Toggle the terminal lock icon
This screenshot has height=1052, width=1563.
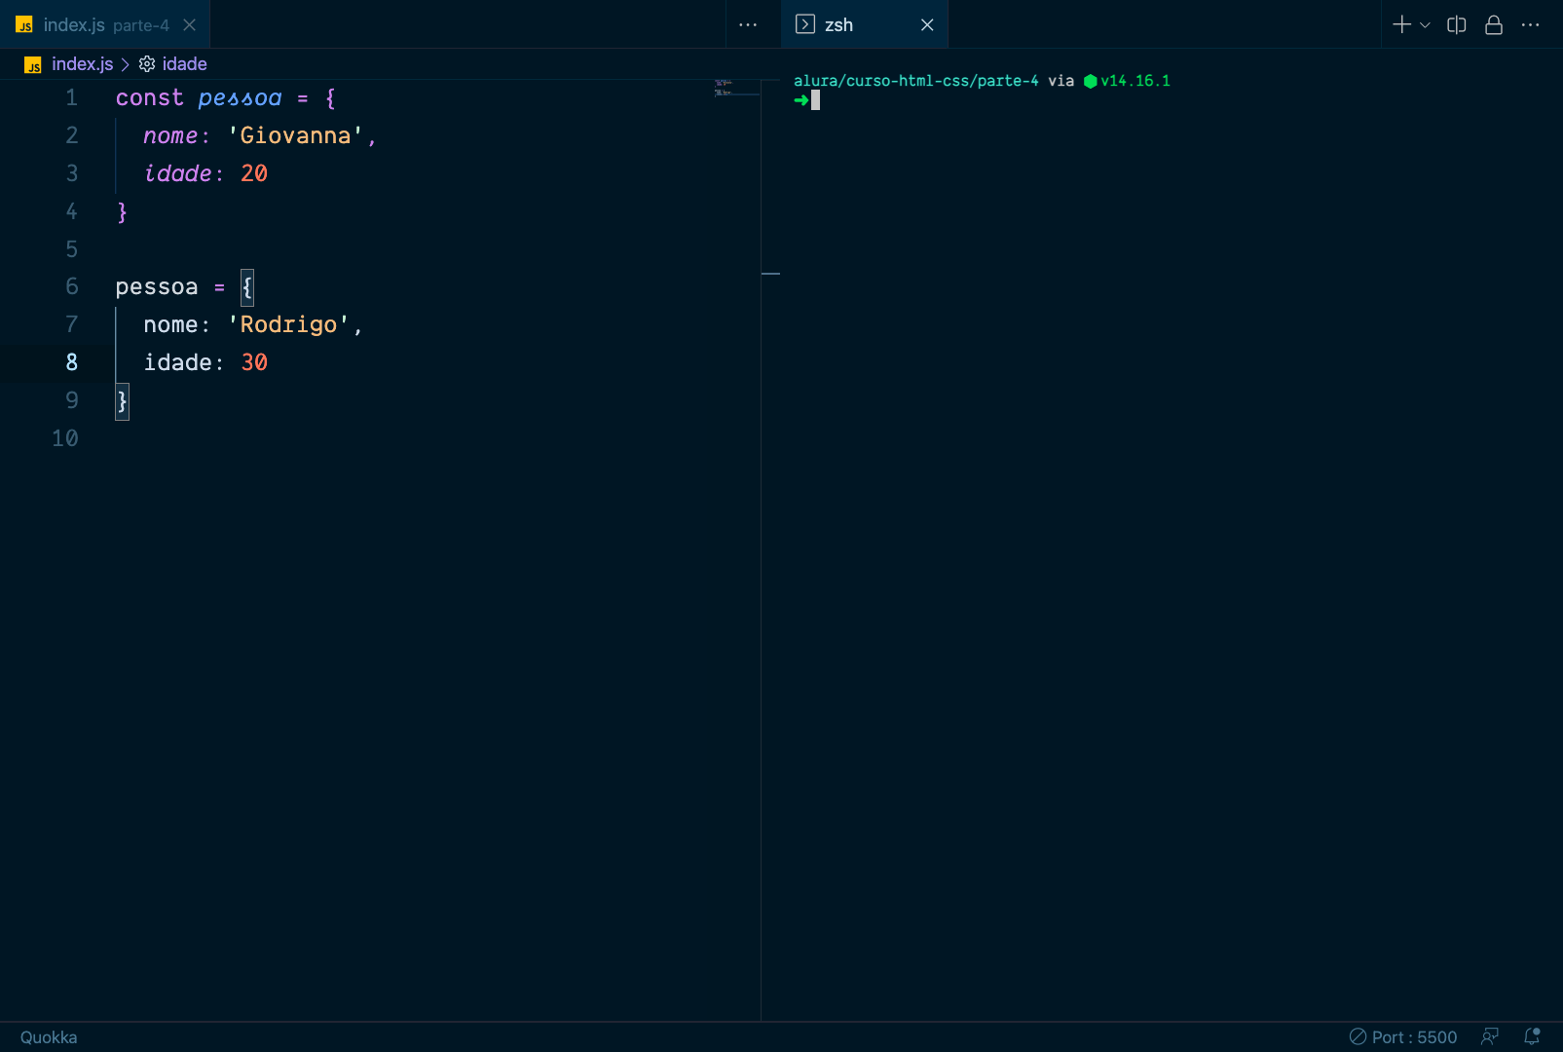(x=1494, y=25)
